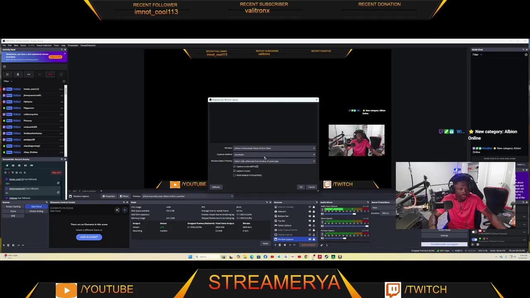This screenshot has width=530, height=298.
Task: Pause the Activity Feed alerts
Action: pos(7,74)
